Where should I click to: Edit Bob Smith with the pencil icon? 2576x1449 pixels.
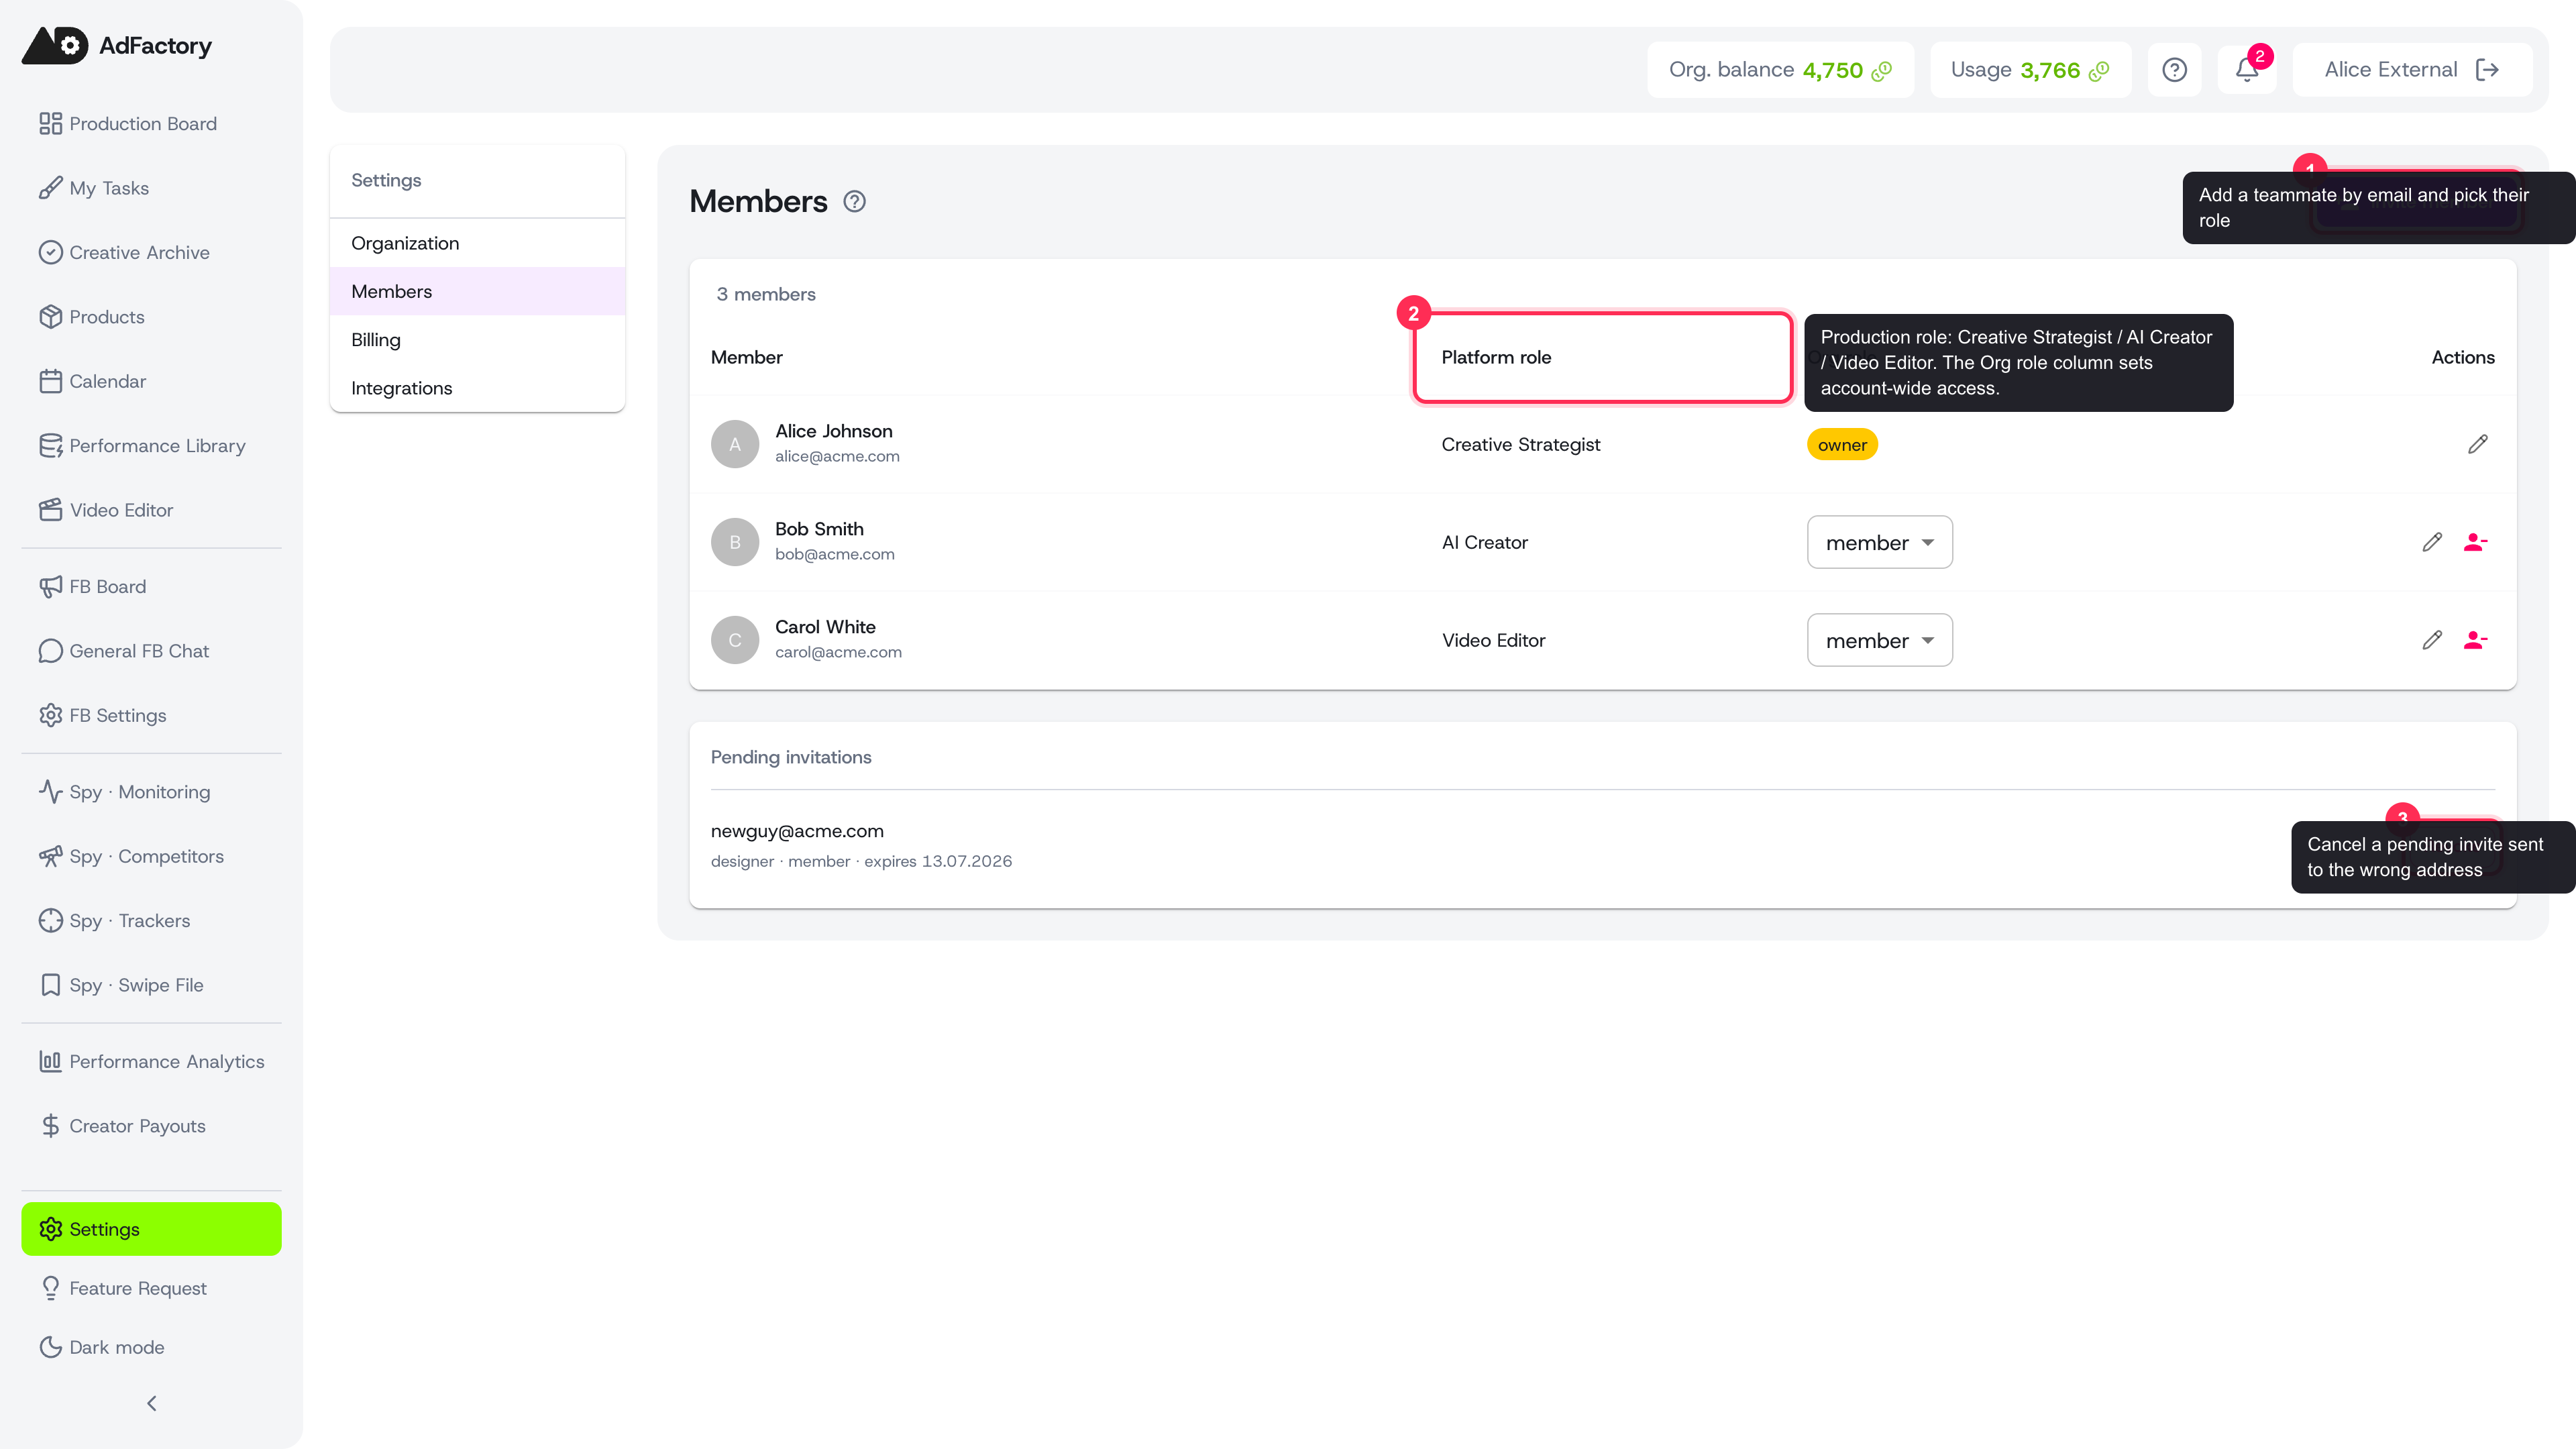(x=2432, y=542)
